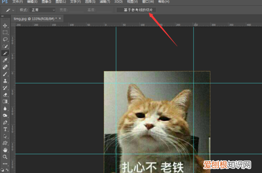Viewport: 262px width, 173px height.
Task: Open the 文件(F) menu
Action: coord(17,2)
